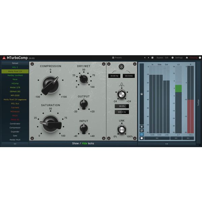Image resolution: width=202 pixels, height=202 pixels.
Task: Select the highlighted Meldy Road 124 device
Action: pyautogui.click(x=15, y=71)
